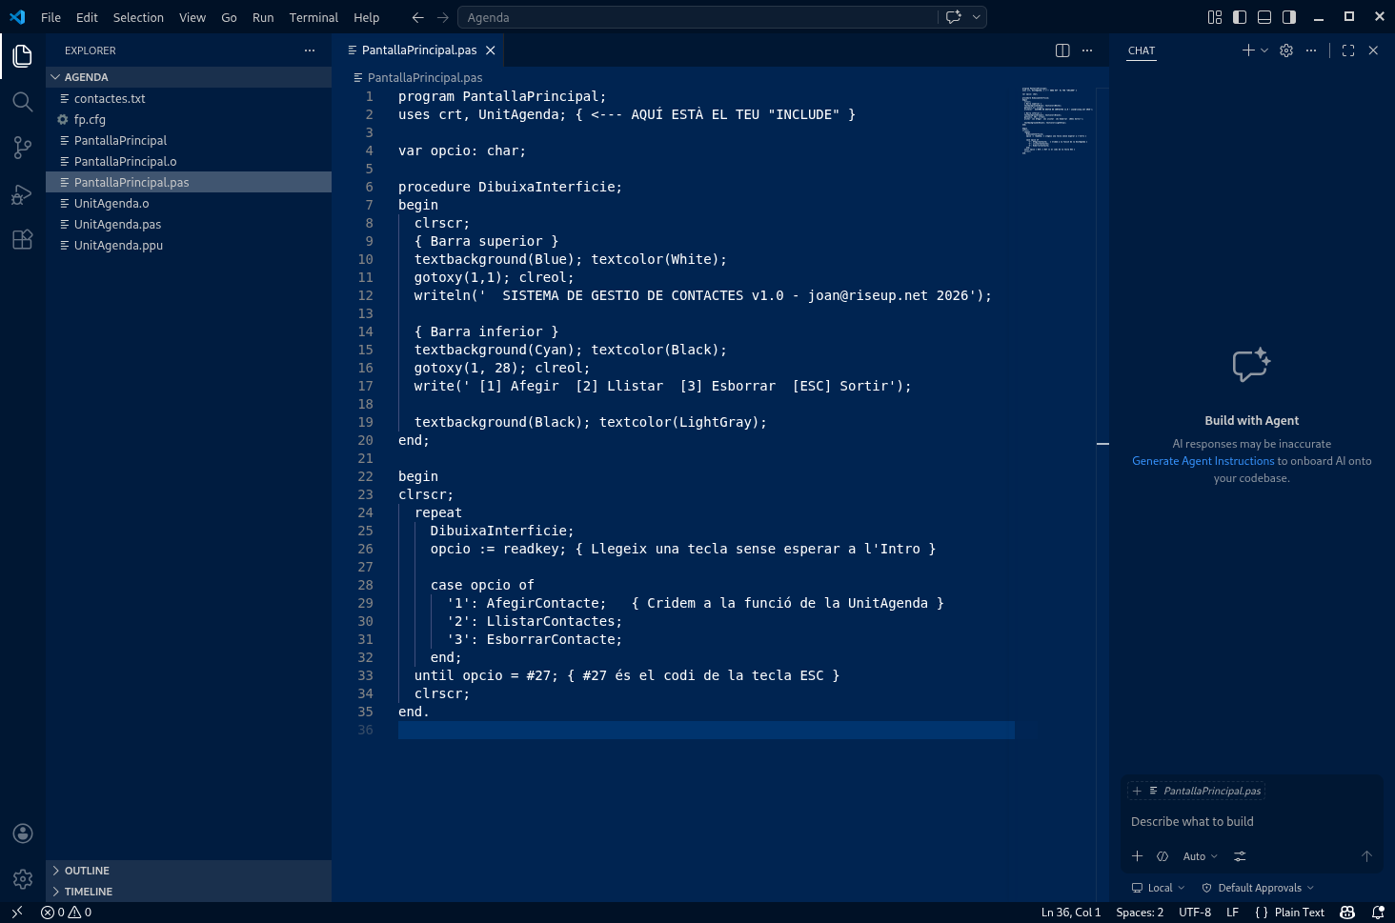
Task: Open the Auto model dropdown
Action: pyautogui.click(x=1201, y=856)
